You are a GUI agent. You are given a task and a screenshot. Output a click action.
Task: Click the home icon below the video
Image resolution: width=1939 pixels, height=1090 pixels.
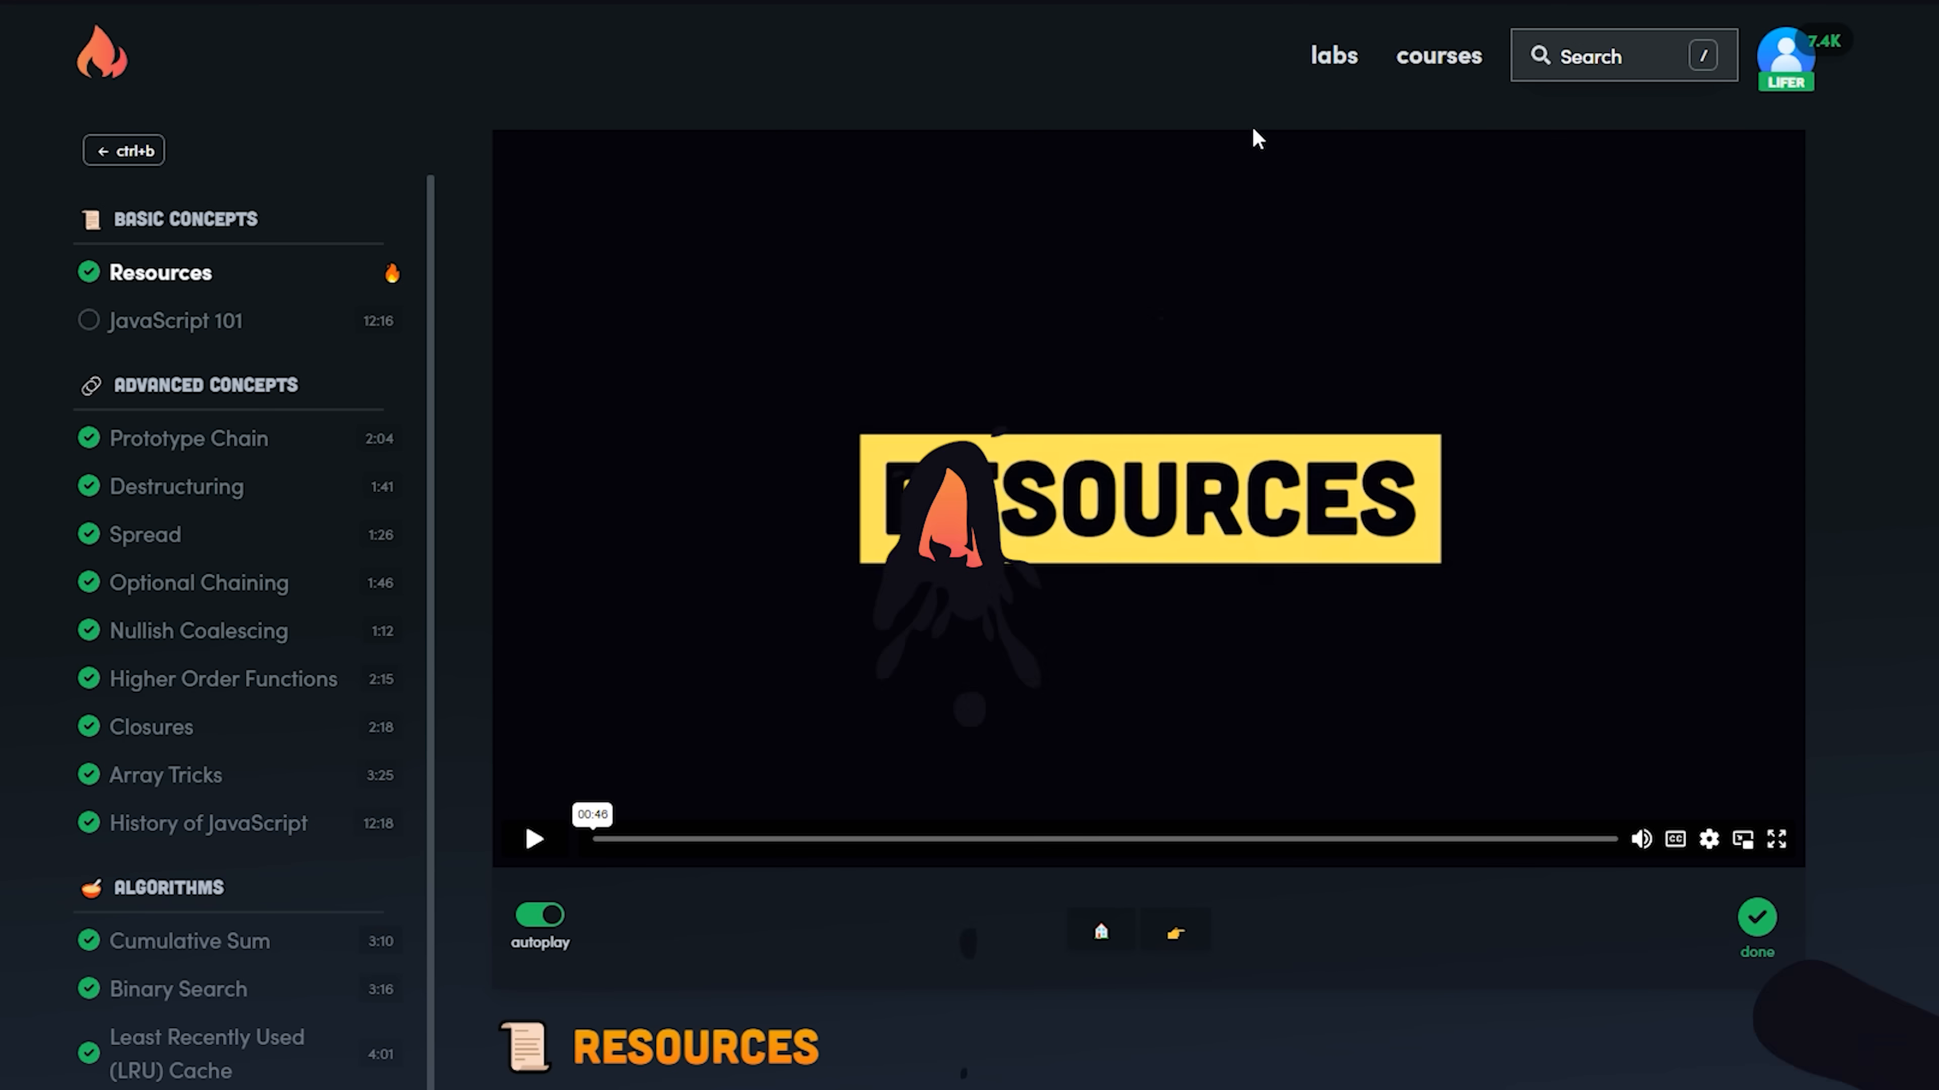click(1101, 931)
